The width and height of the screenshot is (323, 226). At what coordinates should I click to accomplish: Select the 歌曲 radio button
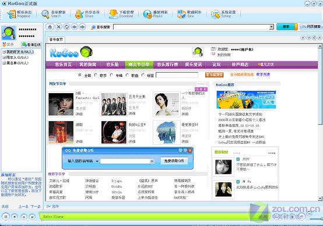pyautogui.click(x=127, y=75)
